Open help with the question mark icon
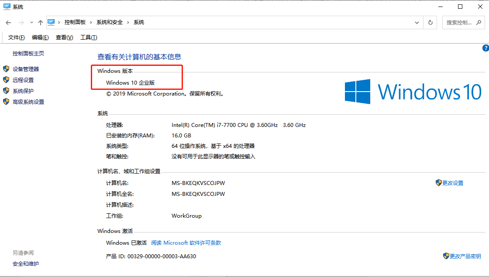The height and width of the screenshot is (277, 489). [x=486, y=48]
